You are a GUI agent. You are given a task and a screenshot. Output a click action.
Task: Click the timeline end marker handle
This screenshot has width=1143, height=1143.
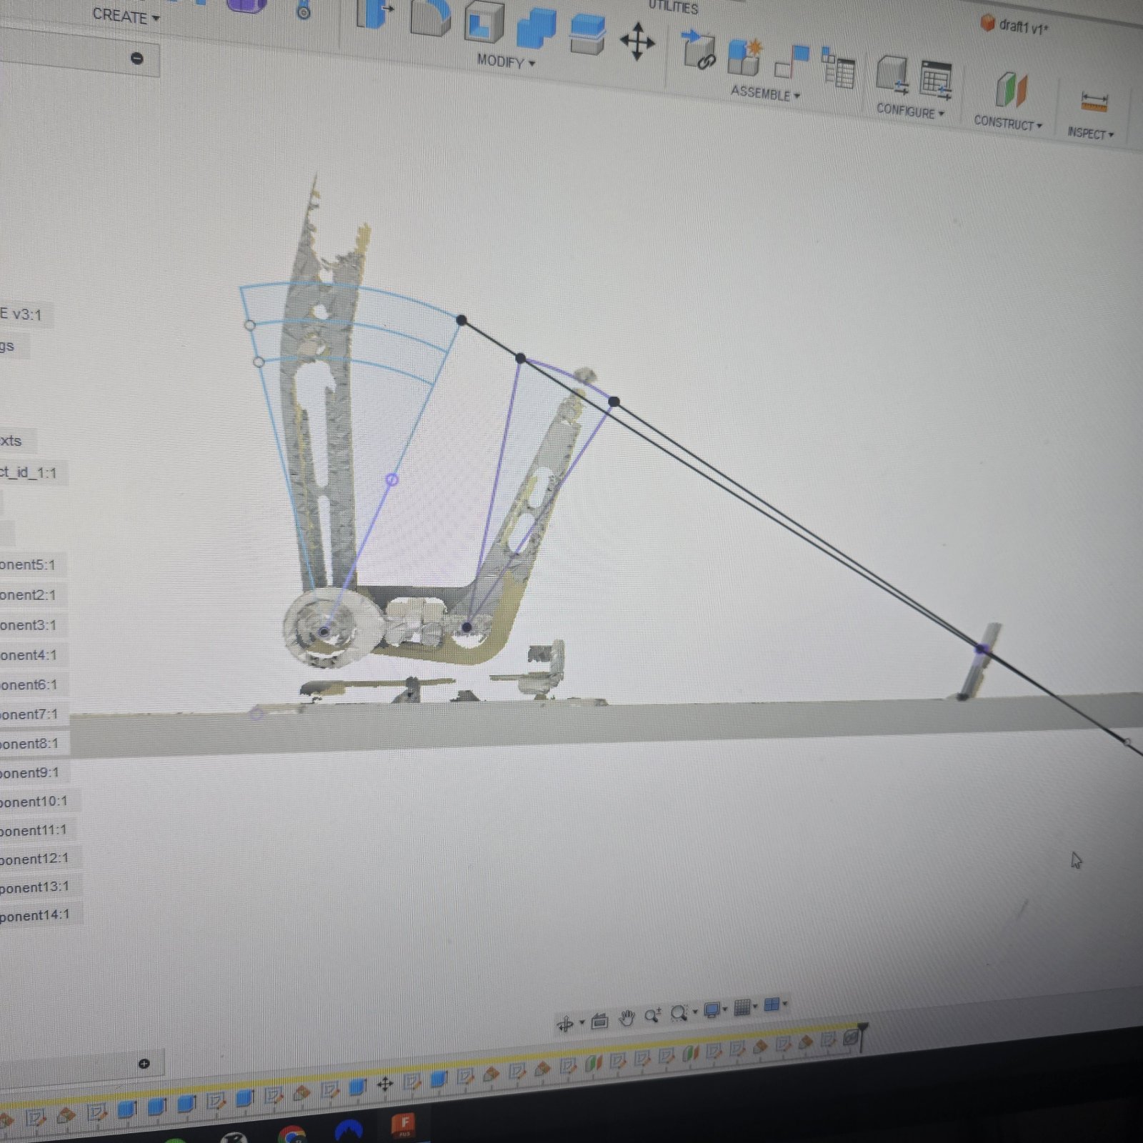click(863, 1035)
